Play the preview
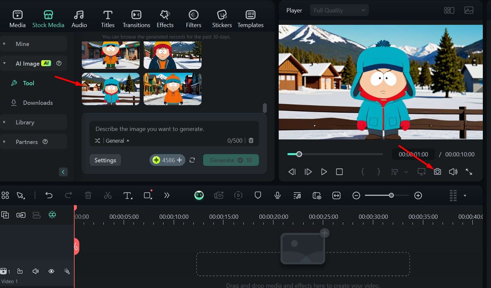This screenshot has height=288, width=491. [x=324, y=172]
